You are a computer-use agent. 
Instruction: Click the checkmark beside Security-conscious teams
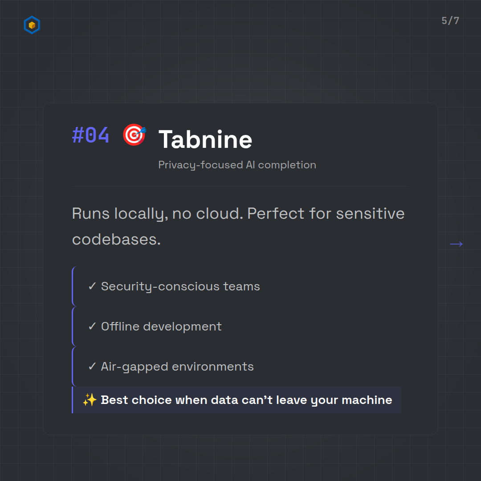[x=92, y=286]
